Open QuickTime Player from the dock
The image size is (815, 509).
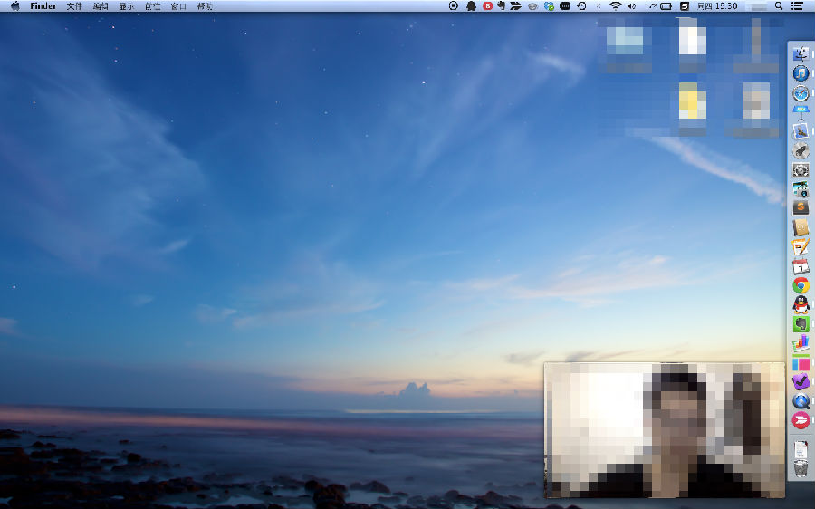801,400
